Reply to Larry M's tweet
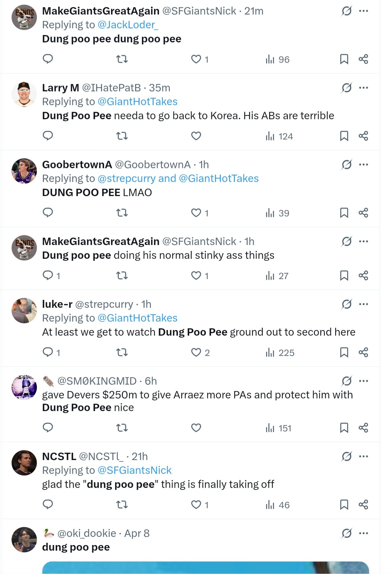Screen dimensions: 390x574 [48, 136]
